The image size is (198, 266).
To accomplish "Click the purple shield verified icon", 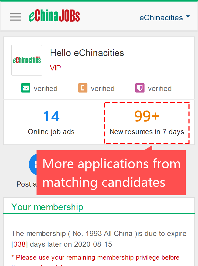I will 140,88.
